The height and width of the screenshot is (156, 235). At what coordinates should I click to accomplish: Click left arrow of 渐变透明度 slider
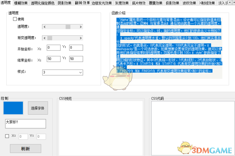pos(45,38)
